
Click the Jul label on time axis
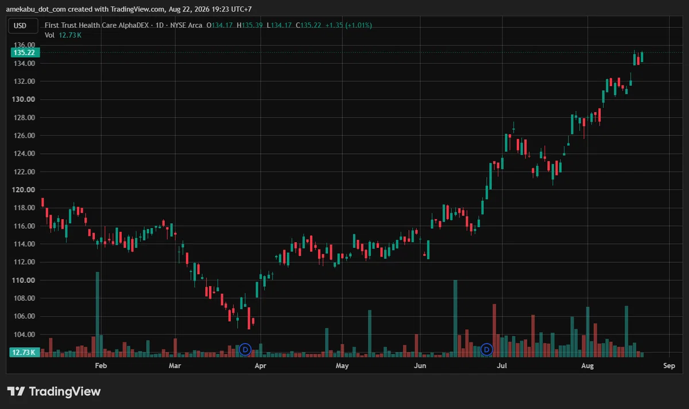(502, 365)
